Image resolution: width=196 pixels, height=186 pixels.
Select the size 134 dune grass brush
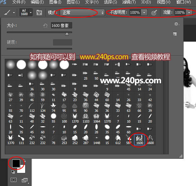pos(43,108)
